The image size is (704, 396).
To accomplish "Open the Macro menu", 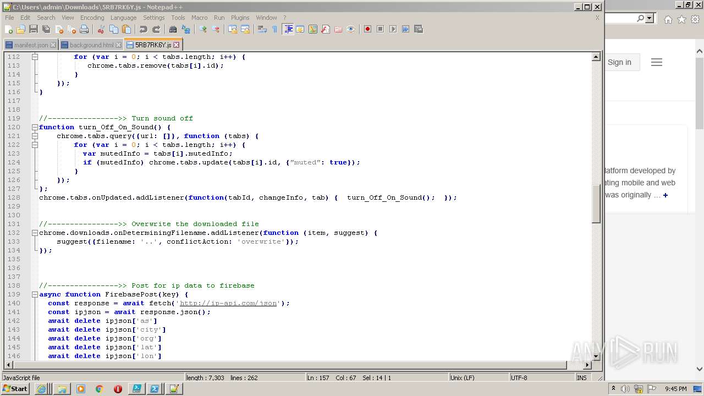I will 199,18.
